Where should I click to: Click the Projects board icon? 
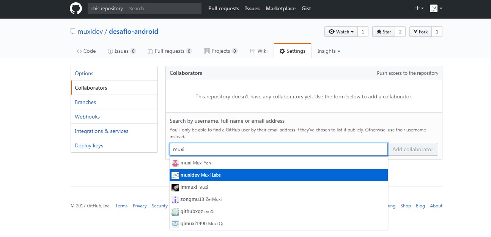pyautogui.click(x=207, y=51)
